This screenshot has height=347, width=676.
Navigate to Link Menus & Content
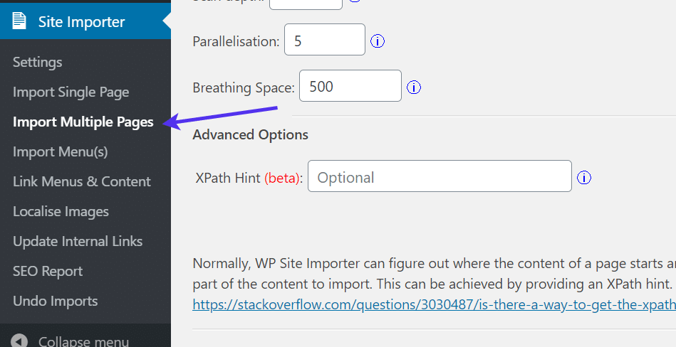coord(81,182)
